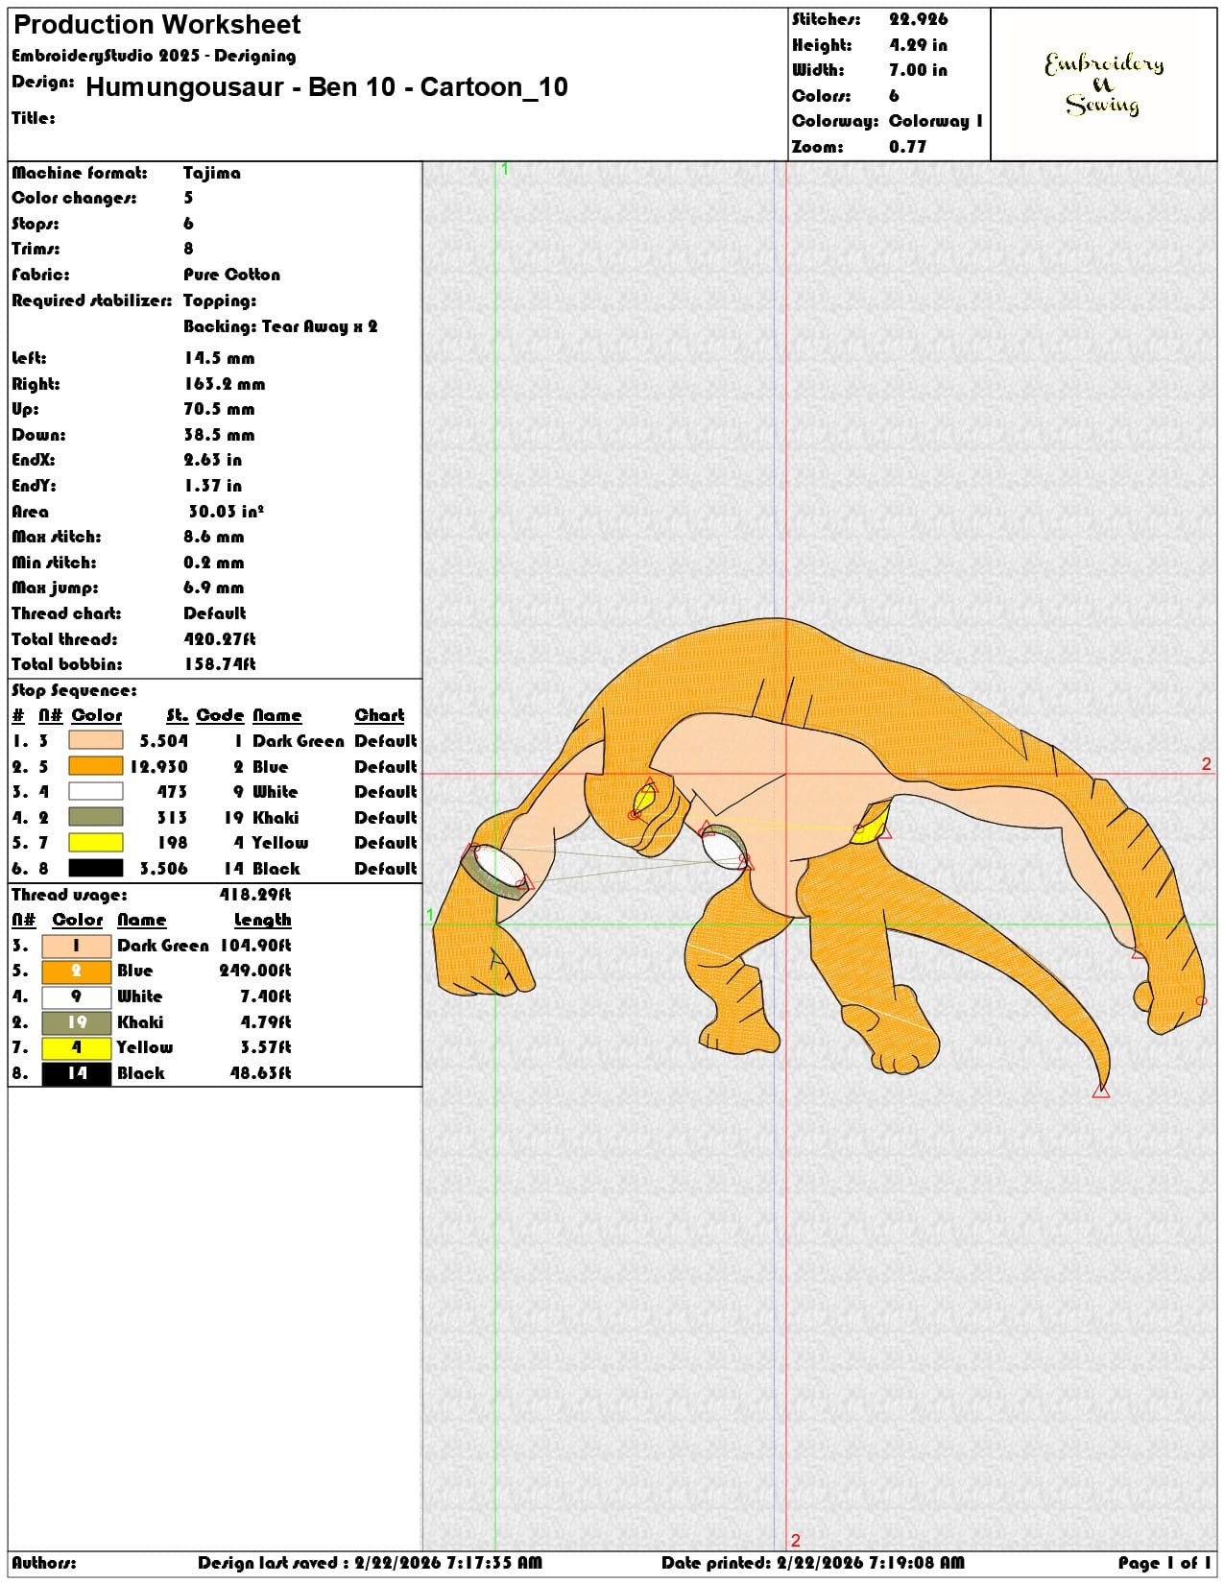
Task: Select the khaki swatch in Stop Sequence row 4
Action: (x=96, y=817)
